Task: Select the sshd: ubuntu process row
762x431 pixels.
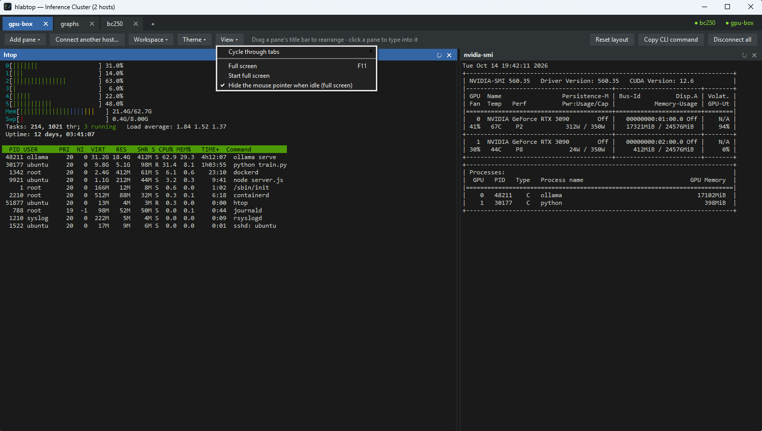Action: pyautogui.click(x=144, y=226)
